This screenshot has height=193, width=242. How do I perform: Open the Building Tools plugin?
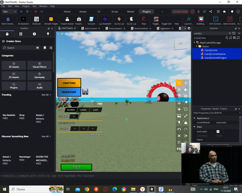(201, 21)
